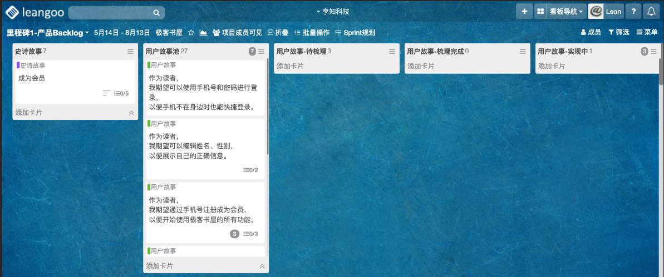
Task: Open the 菜单 menu
Action: pyautogui.click(x=647, y=32)
